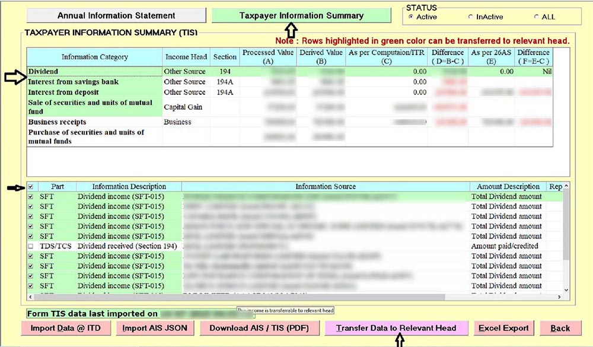593x347 pixels.
Task: Download AIS / TIS PDF
Action: [x=260, y=328]
